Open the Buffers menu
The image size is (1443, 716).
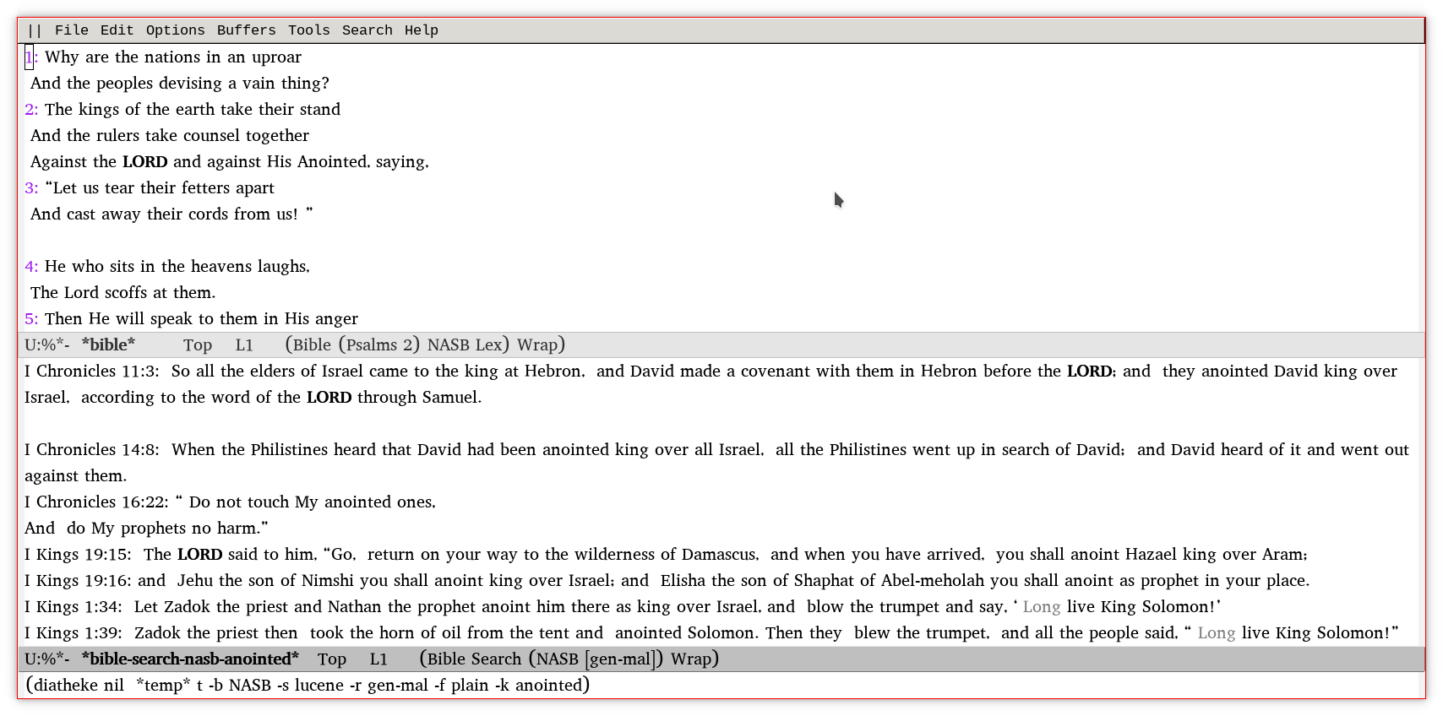point(246,30)
